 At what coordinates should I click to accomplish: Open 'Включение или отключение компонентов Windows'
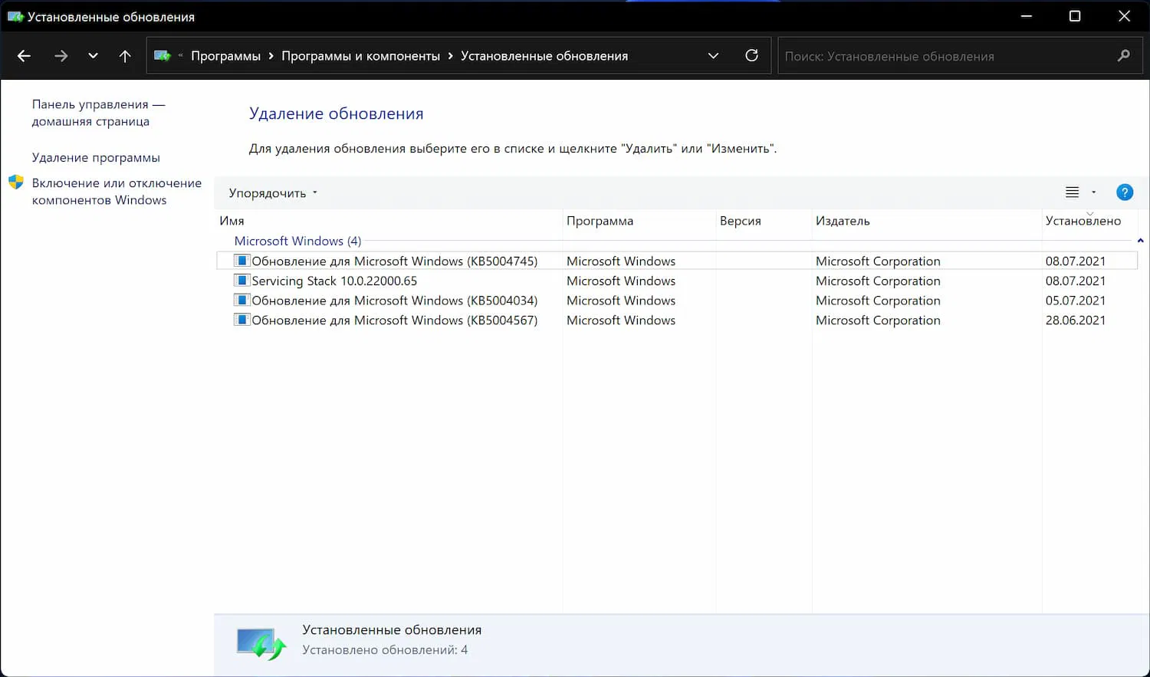117,192
